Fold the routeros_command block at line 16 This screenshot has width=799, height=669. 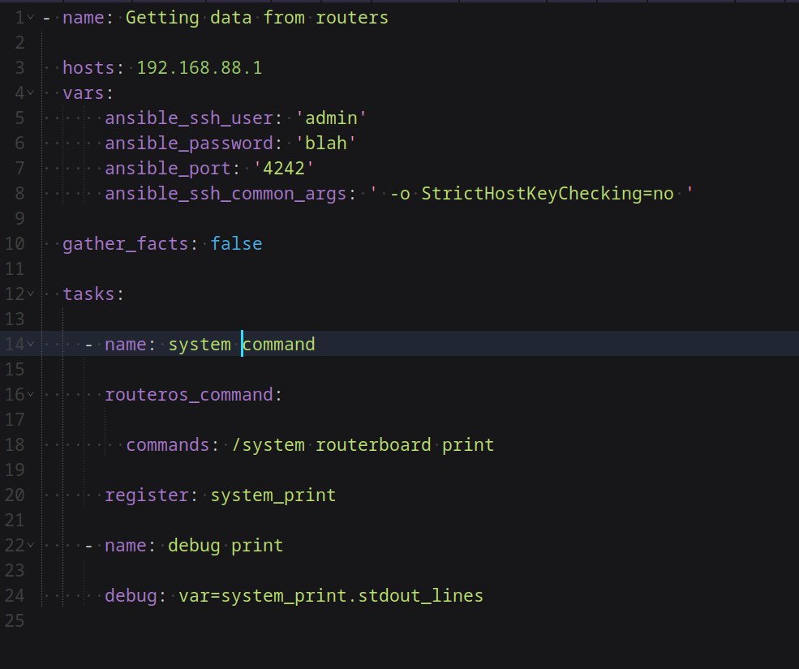(x=31, y=395)
